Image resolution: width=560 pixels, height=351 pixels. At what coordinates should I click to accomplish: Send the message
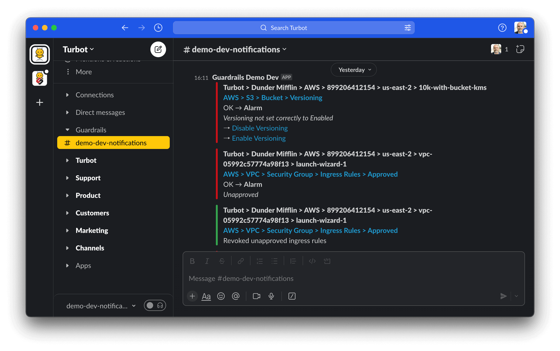click(503, 296)
